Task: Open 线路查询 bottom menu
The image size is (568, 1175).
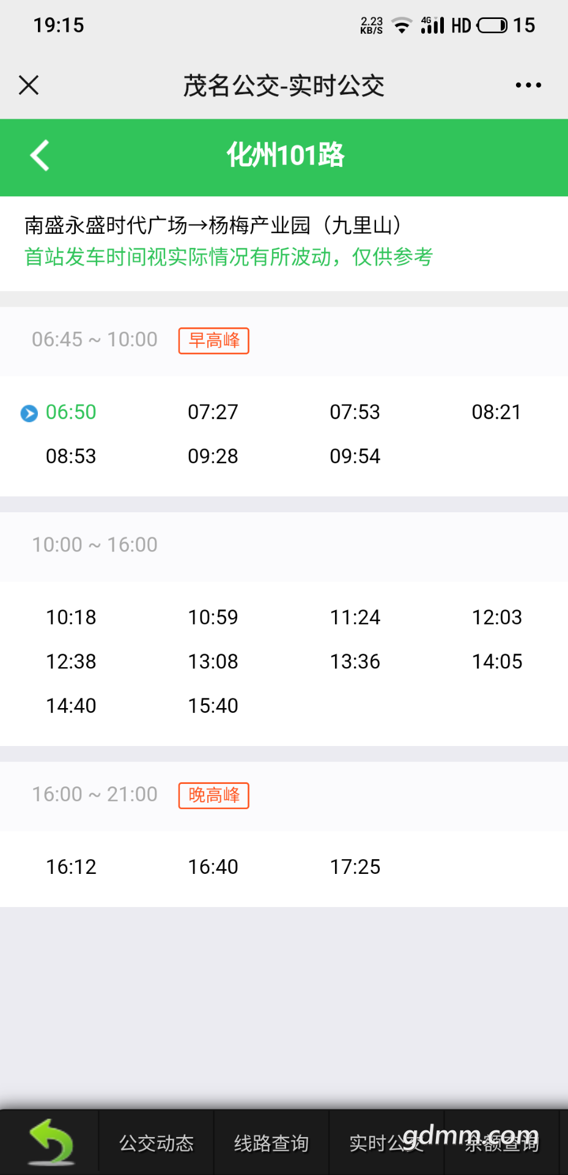Action: 271,1143
